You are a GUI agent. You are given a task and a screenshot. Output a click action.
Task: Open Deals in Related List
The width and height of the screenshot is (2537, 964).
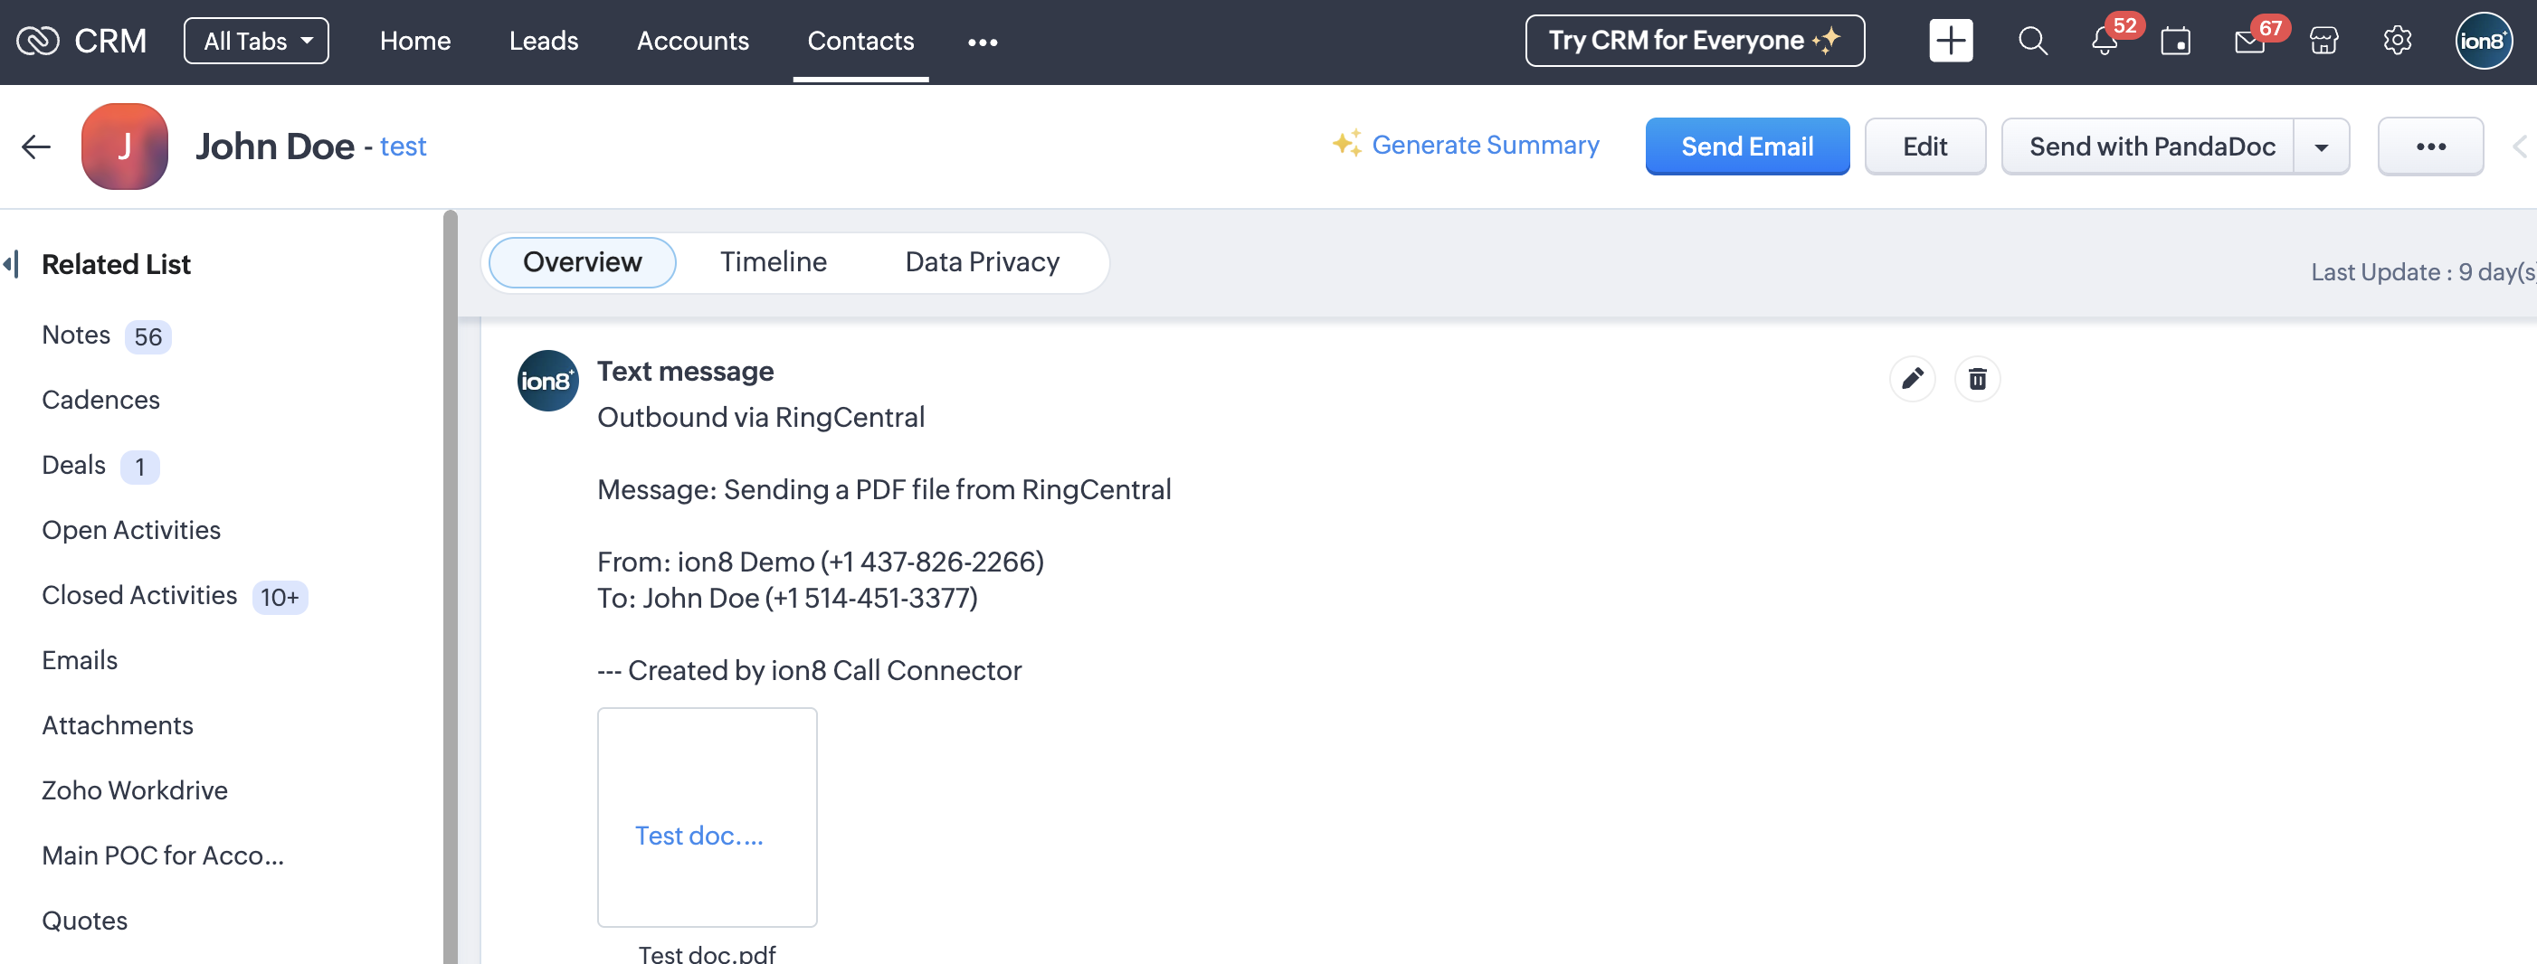[x=74, y=465]
